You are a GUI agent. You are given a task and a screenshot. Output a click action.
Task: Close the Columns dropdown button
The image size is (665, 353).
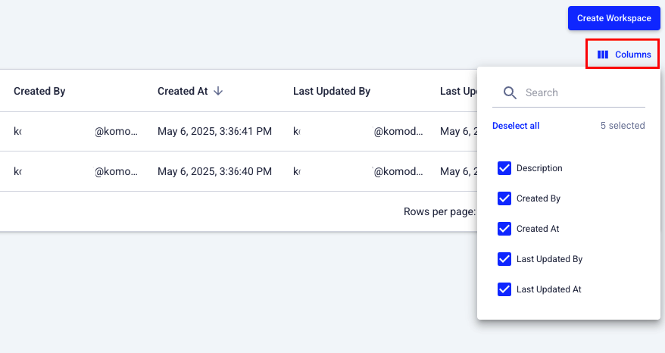pyautogui.click(x=624, y=55)
